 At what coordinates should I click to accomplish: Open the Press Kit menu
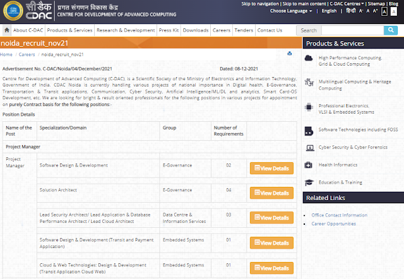pyautogui.click(x=169, y=30)
